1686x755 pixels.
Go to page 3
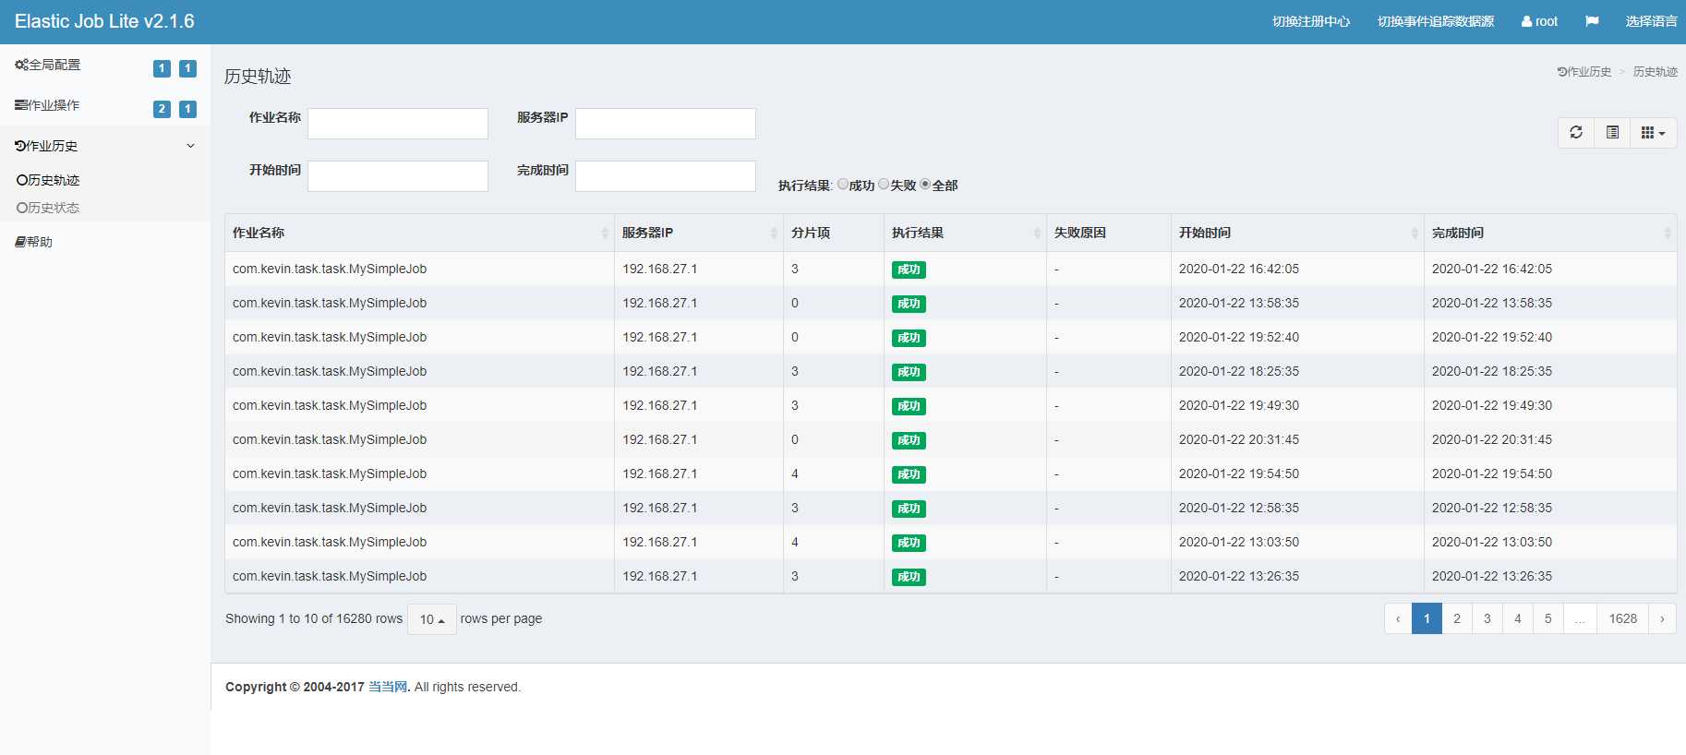[1487, 618]
